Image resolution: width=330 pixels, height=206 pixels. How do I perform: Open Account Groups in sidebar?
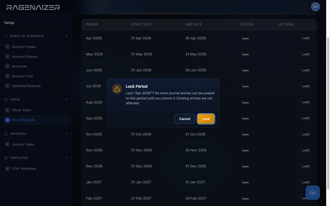pyautogui.click(x=36, y=56)
